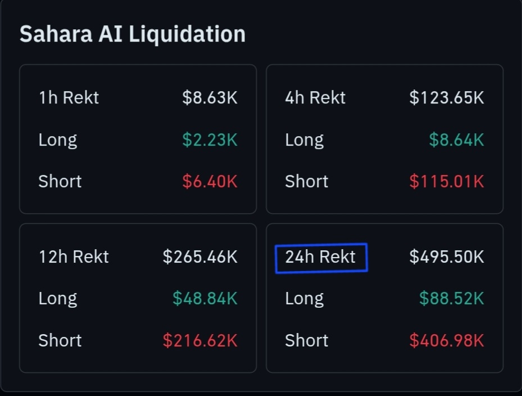Click the 4h Long value $8.64K
Image resolution: width=522 pixels, height=396 pixels.
tap(456, 139)
